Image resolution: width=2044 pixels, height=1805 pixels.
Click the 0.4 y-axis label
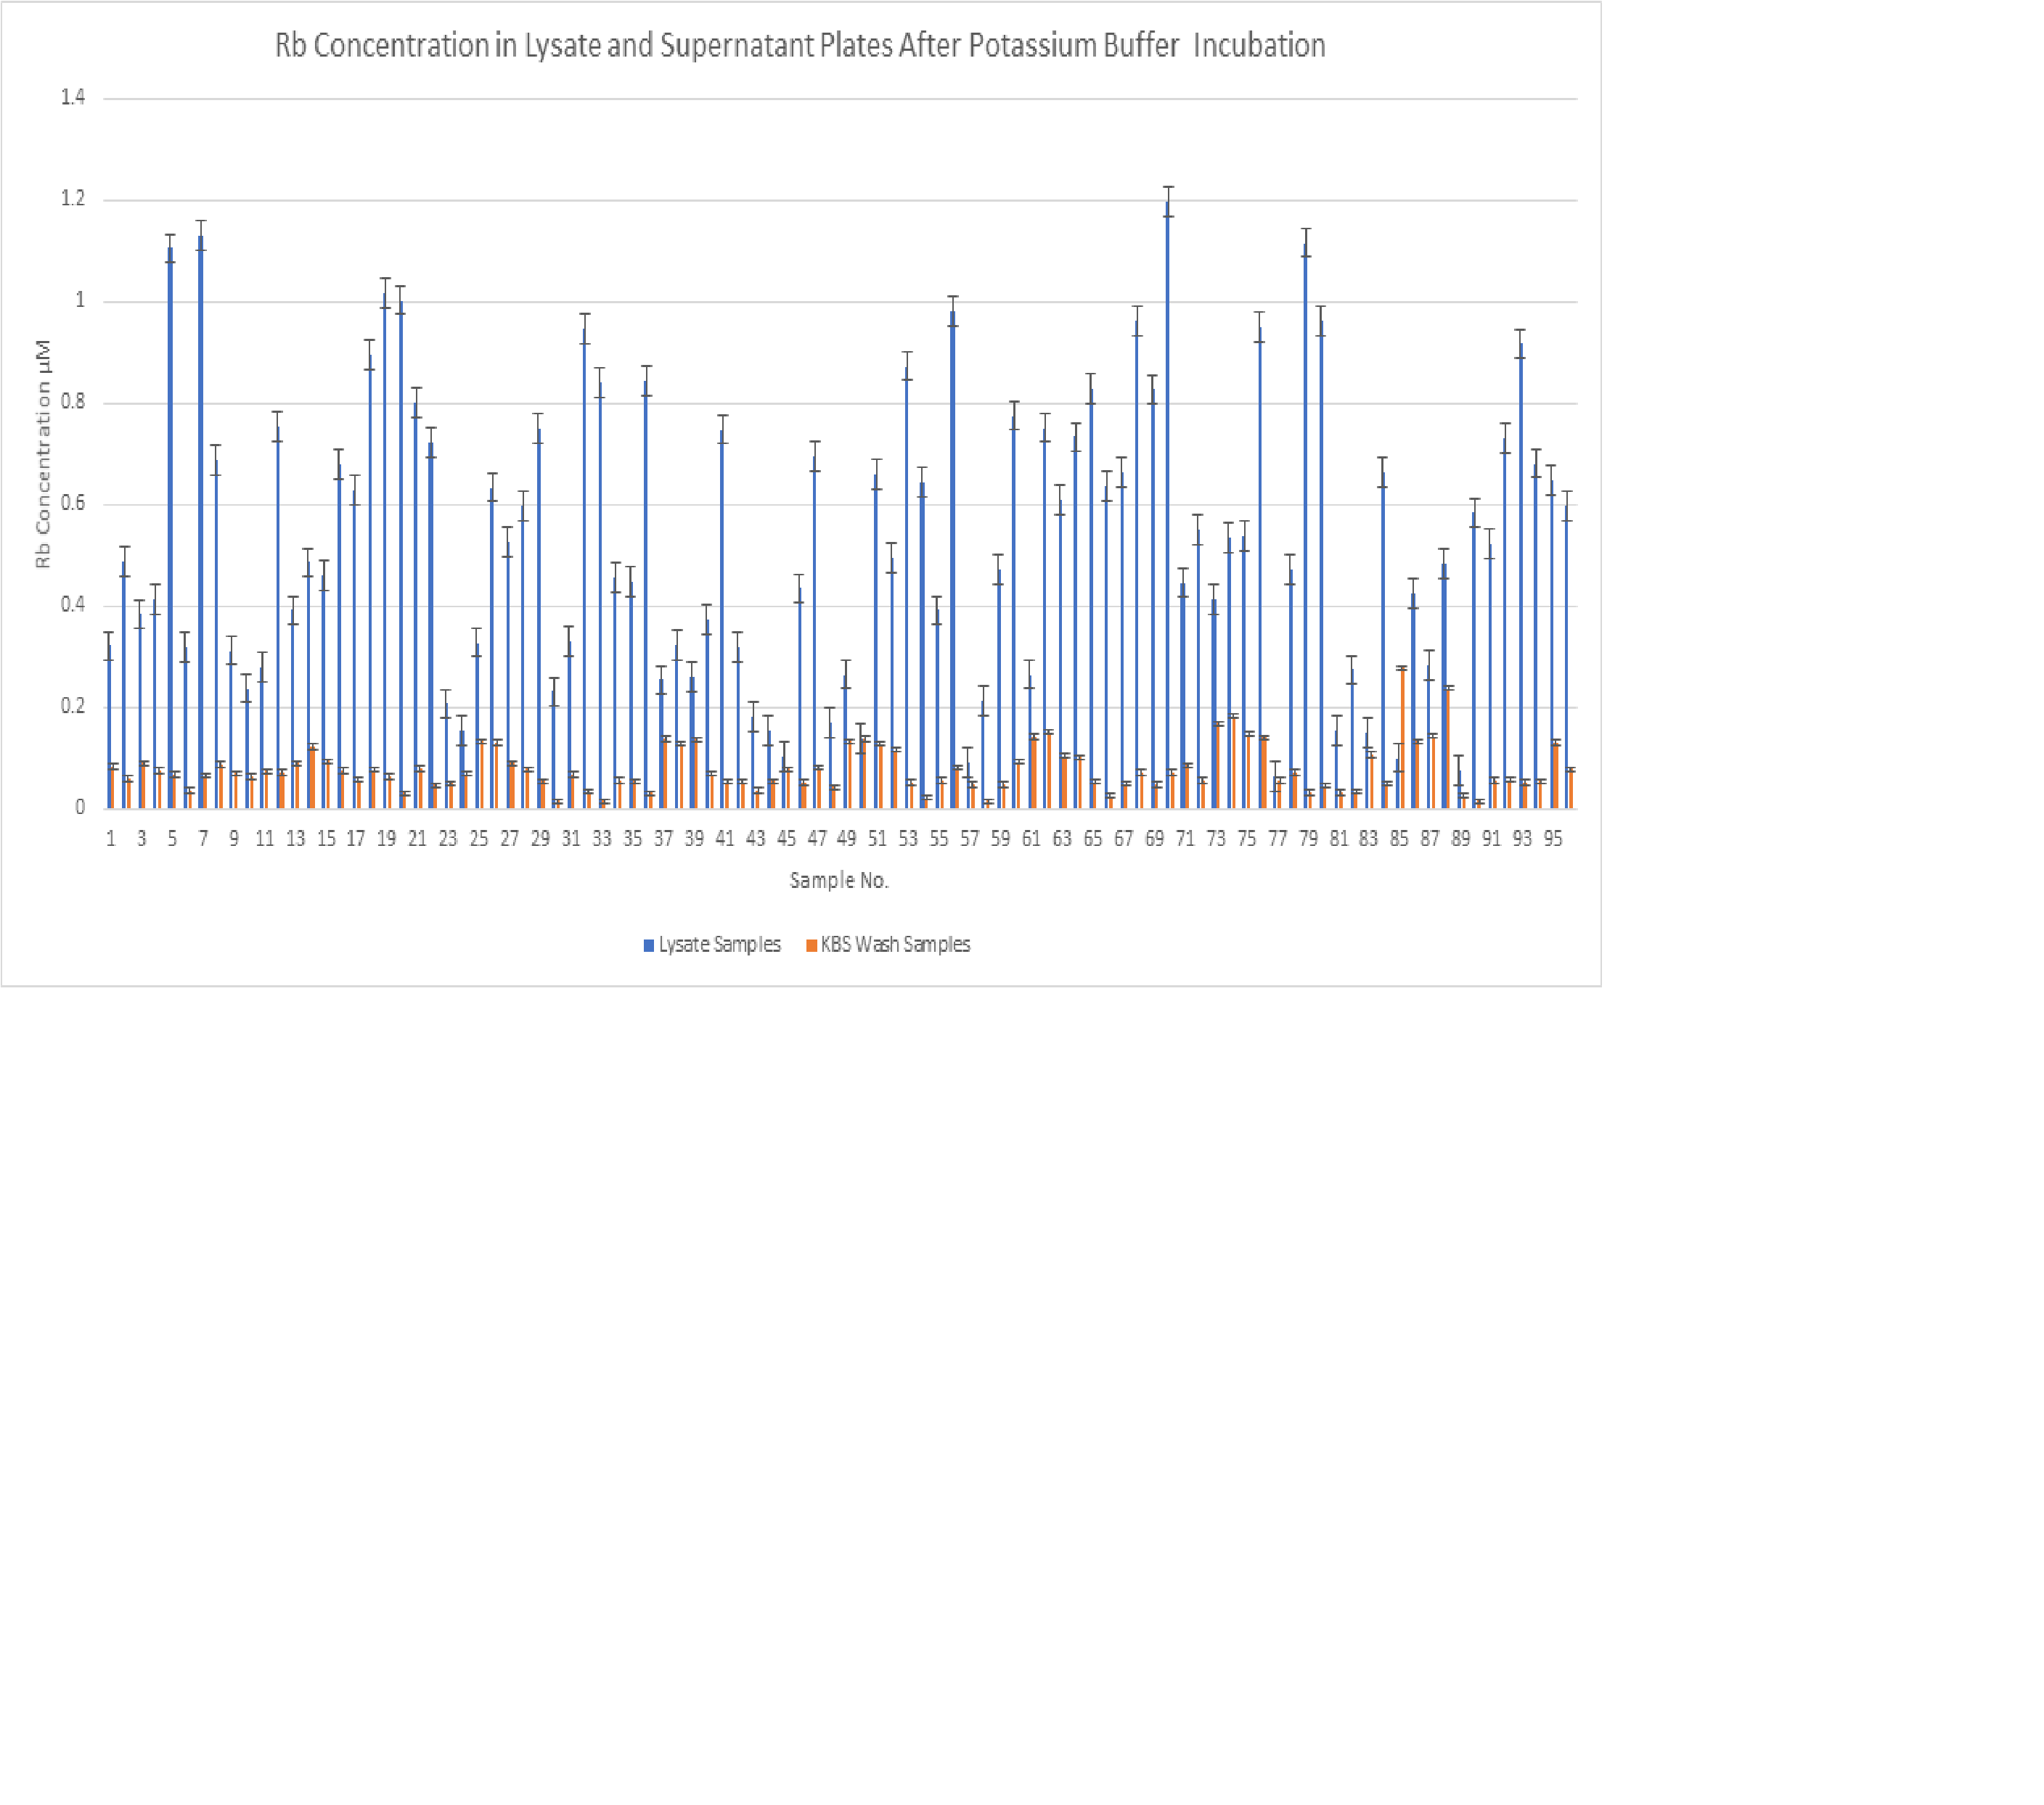pos(73,604)
